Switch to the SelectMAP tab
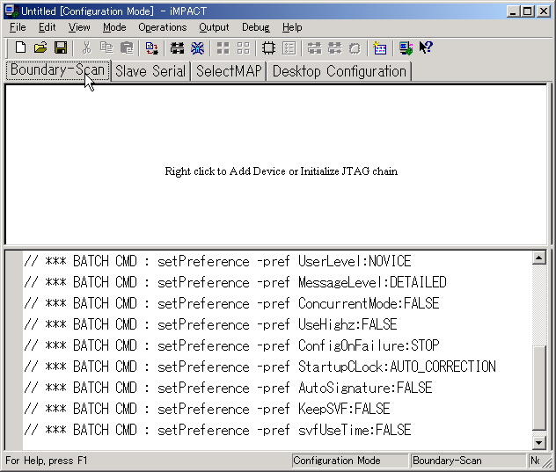Viewport: 556px width, 472px height. pyautogui.click(x=229, y=71)
